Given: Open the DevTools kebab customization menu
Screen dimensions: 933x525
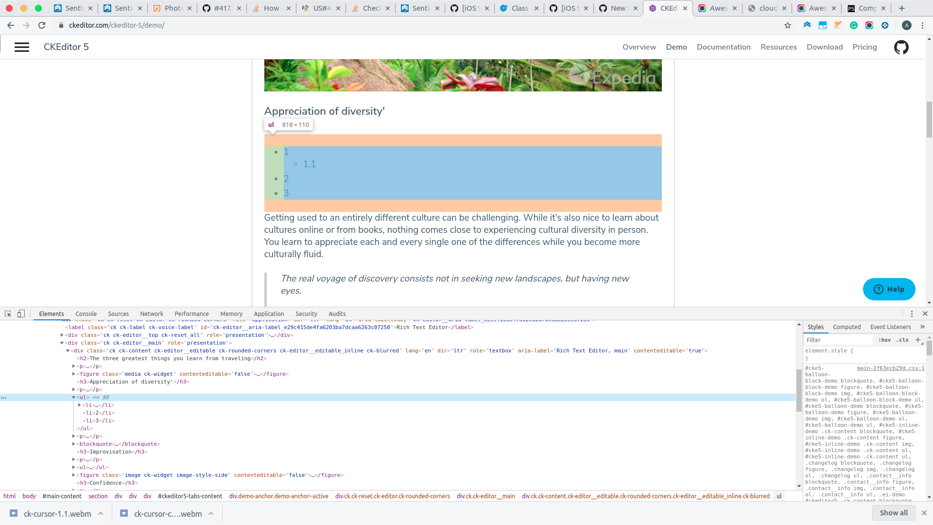Looking at the screenshot, I should pos(911,314).
